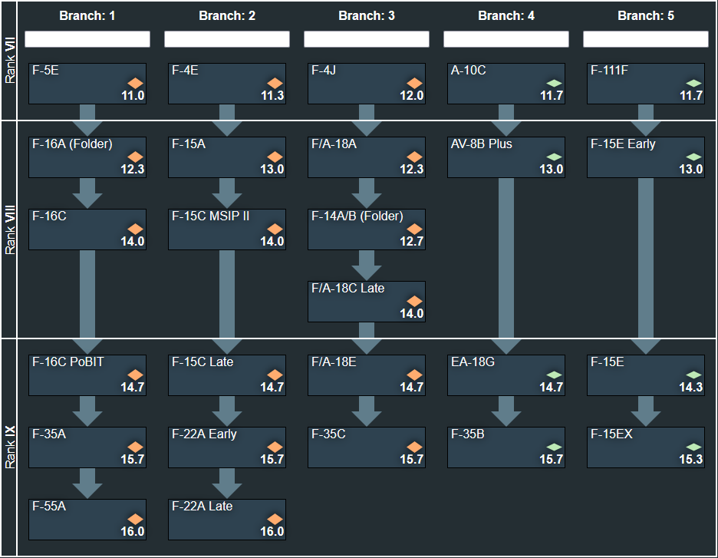The height and width of the screenshot is (558, 718).
Task: Click the Rank VIII row label
Action: [10, 229]
